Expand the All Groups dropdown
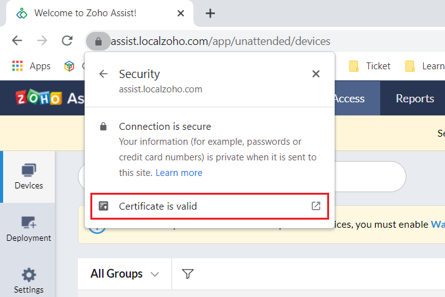Image resolution: width=445 pixels, height=297 pixels. tap(125, 274)
